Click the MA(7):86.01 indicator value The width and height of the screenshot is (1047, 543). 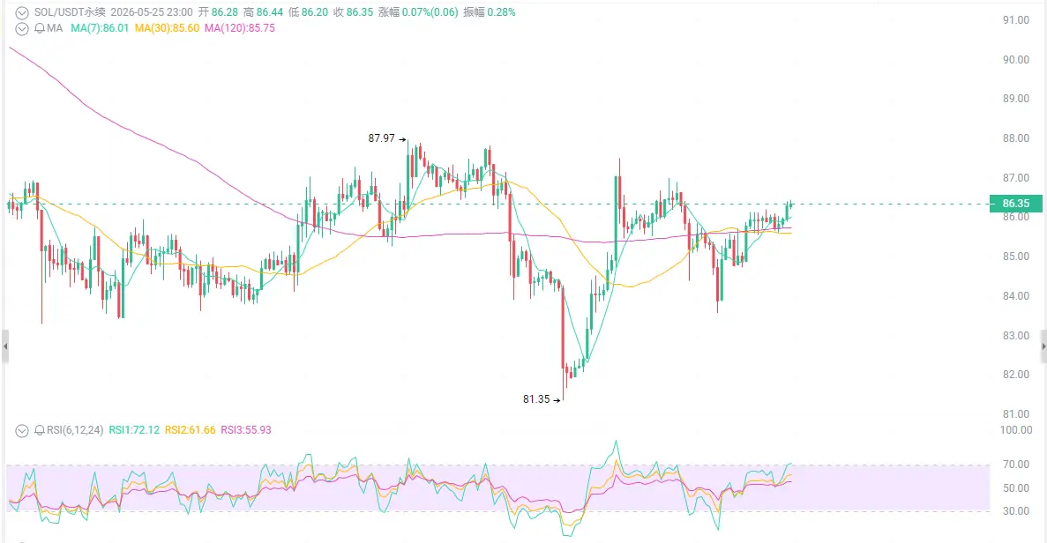click(x=100, y=29)
